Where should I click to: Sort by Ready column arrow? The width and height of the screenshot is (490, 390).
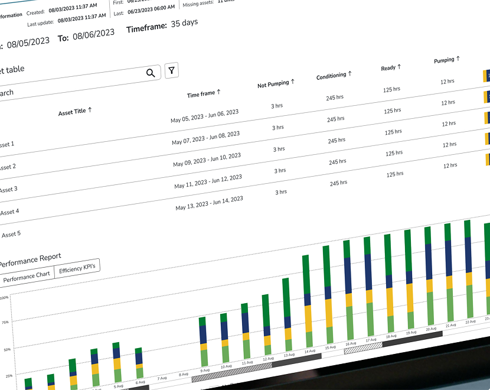coord(399,67)
